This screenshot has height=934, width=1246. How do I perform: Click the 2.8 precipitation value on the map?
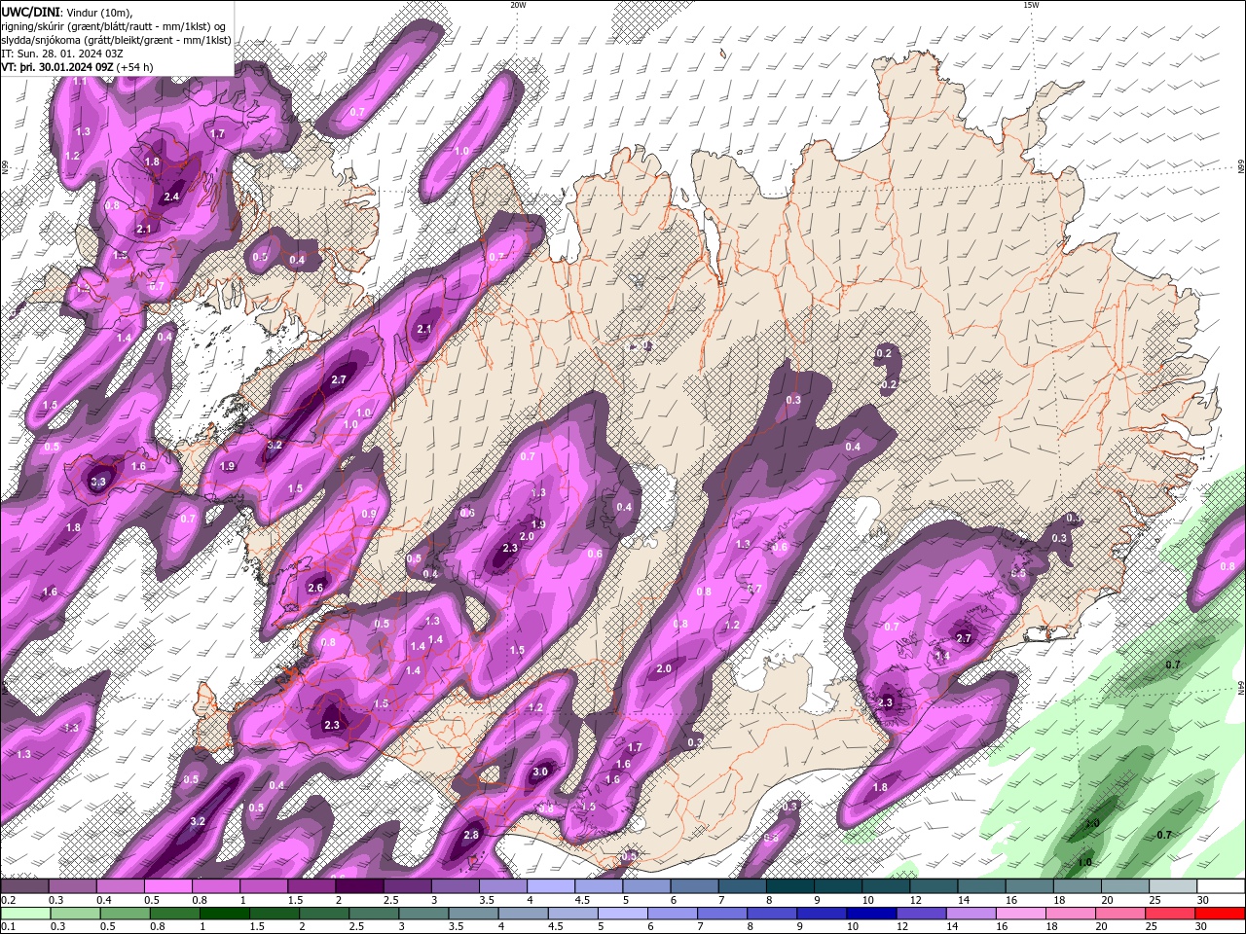point(471,835)
